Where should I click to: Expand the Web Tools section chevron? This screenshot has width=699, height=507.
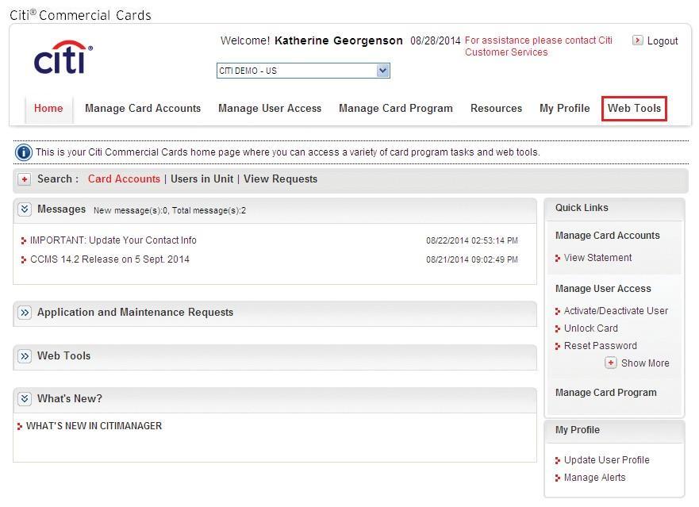[25, 356]
